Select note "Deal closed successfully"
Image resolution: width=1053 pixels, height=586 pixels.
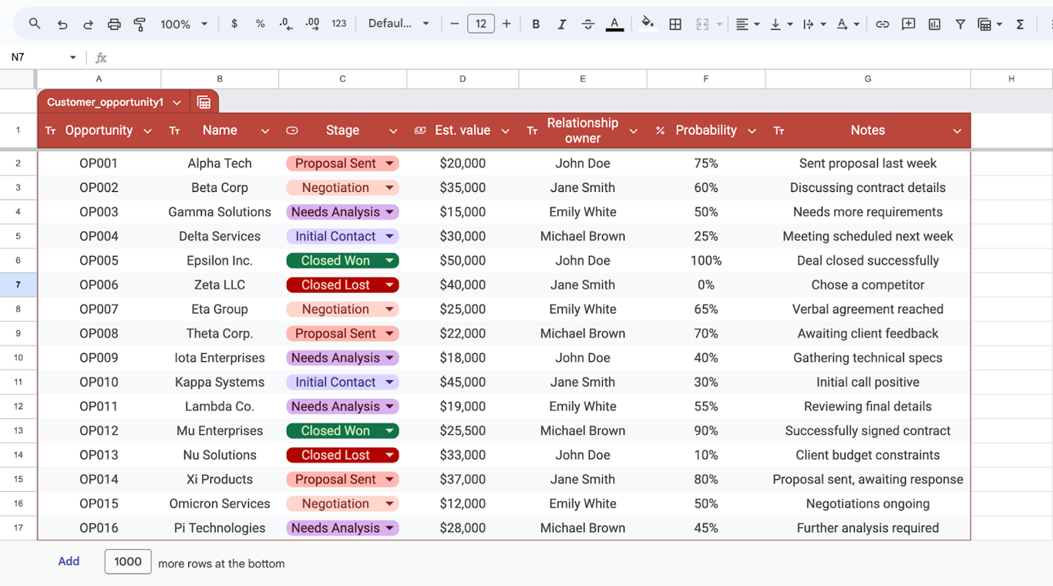[868, 261]
